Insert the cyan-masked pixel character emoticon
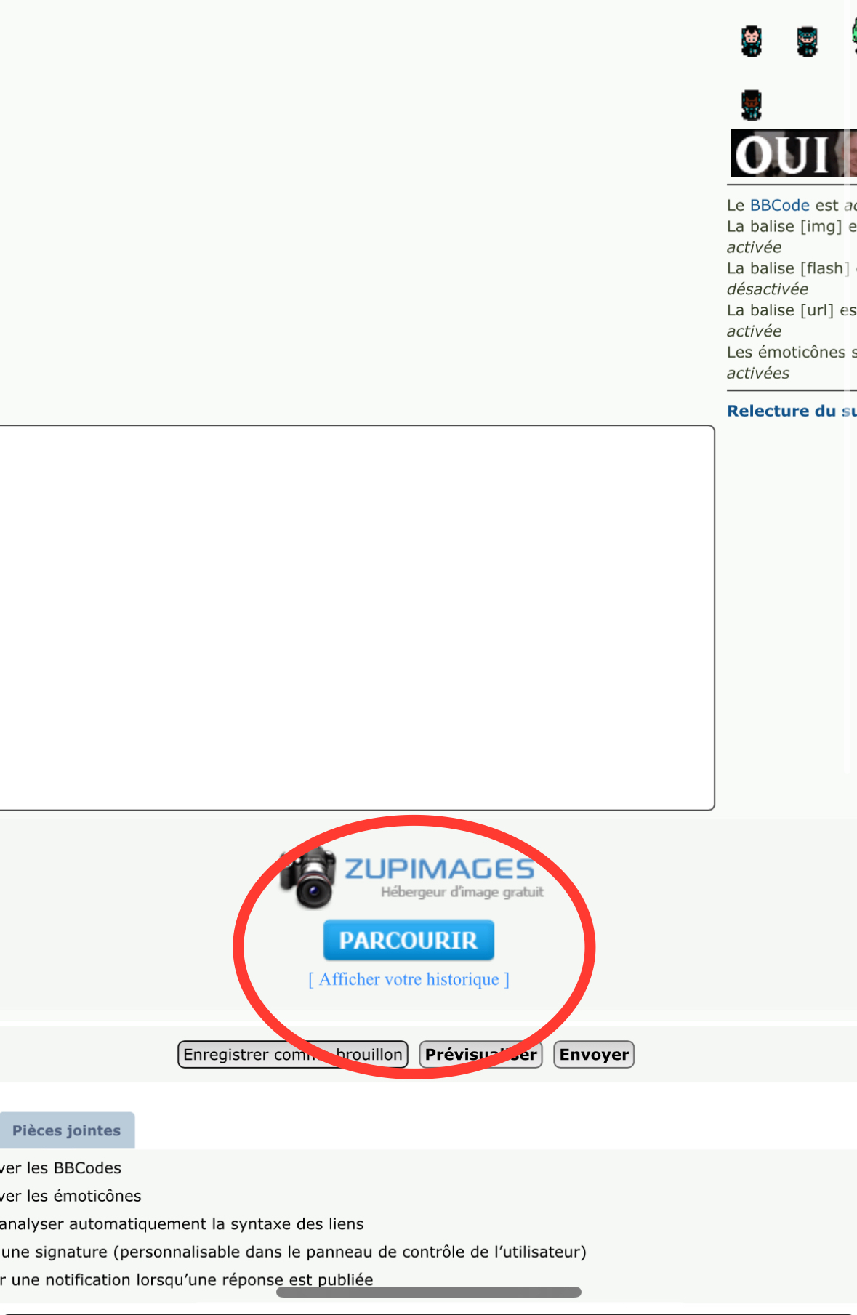The width and height of the screenshot is (857, 1315). point(807,41)
